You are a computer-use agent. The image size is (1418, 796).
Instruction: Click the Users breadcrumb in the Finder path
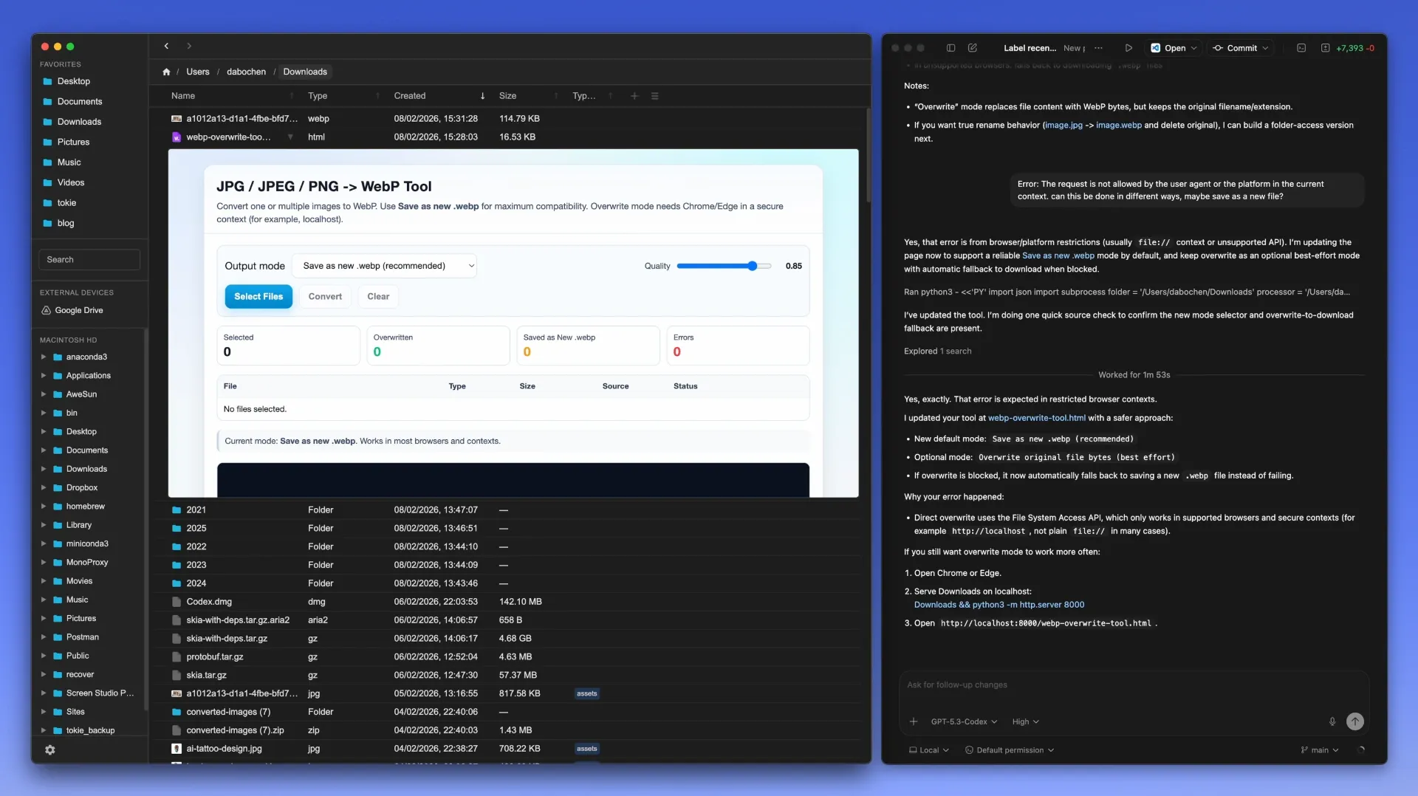click(x=197, y=72)
